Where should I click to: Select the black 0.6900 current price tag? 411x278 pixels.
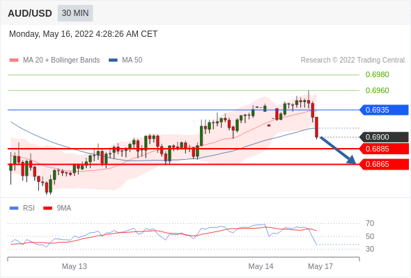tap(384, 137)
